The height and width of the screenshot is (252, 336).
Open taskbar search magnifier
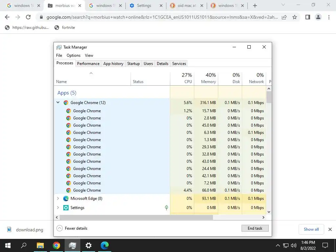24,245
